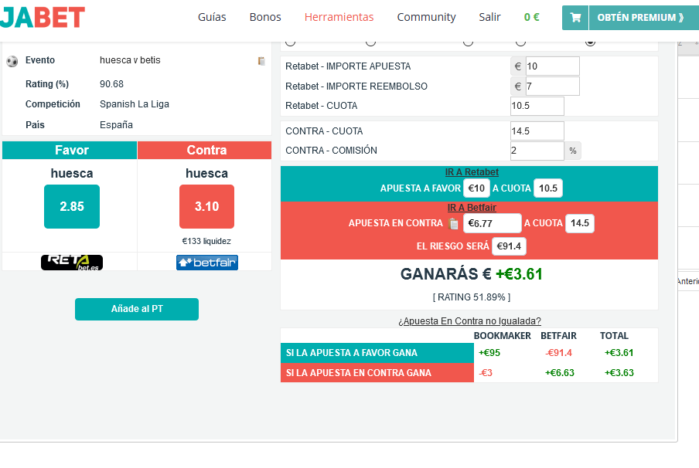Open the shopping cart icon
Image resolution: width=699 pixels, height=468 pixels.
pyautogui.click(x=575, y=17)
